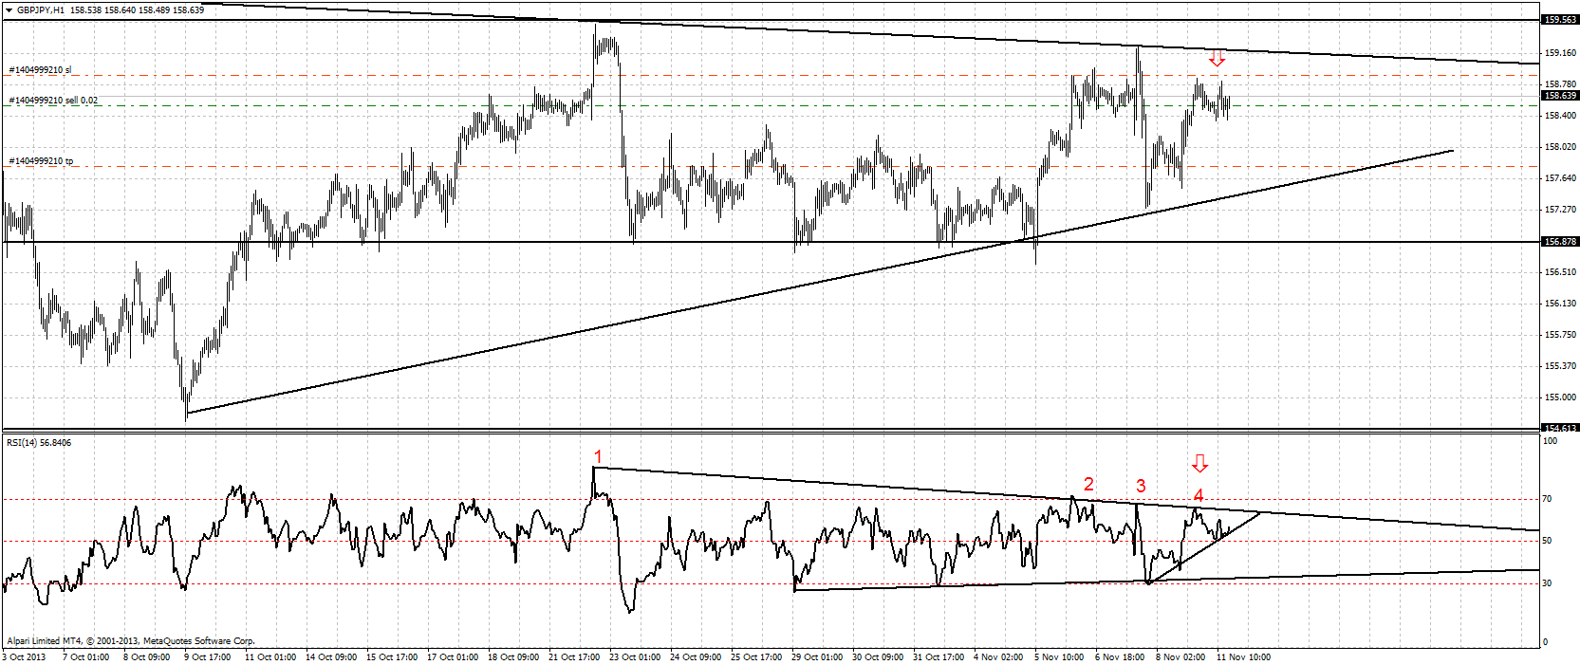Click the 6 Nov 18:00 time label
Screen dimensions: 1580x665
[x=1120, y=657]
